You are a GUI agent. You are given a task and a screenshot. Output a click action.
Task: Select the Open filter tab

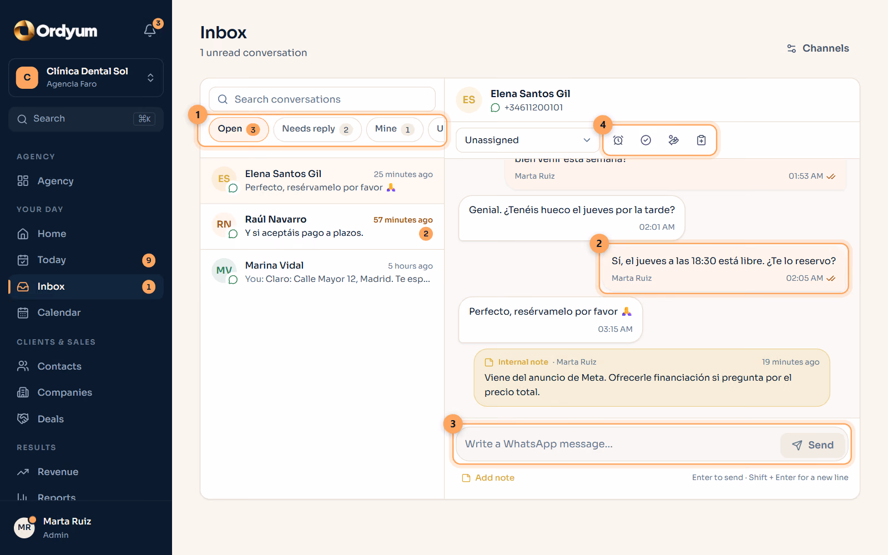click(239, 129)
